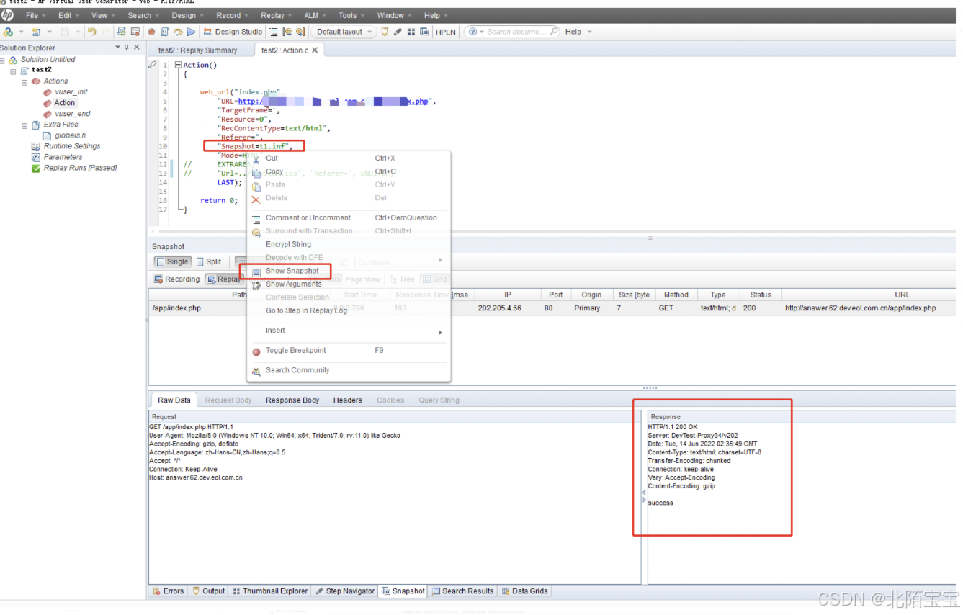
Task: Open the Help dropdown in the toolbar
Action: point(578,32)
